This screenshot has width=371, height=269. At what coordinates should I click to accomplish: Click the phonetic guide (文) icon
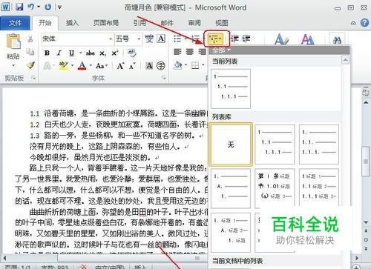pos(149,39)
